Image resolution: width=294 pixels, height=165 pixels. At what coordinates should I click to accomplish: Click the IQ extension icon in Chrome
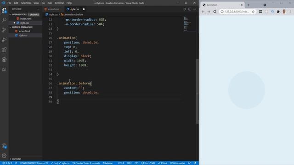tap(272, 11)
